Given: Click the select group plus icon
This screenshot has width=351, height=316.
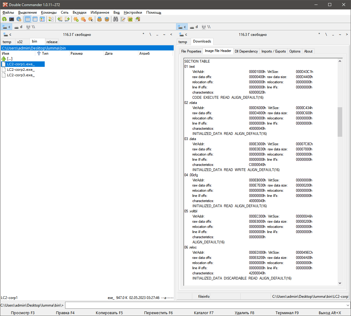Looking at the screenshot, I should tap(76, 19).
